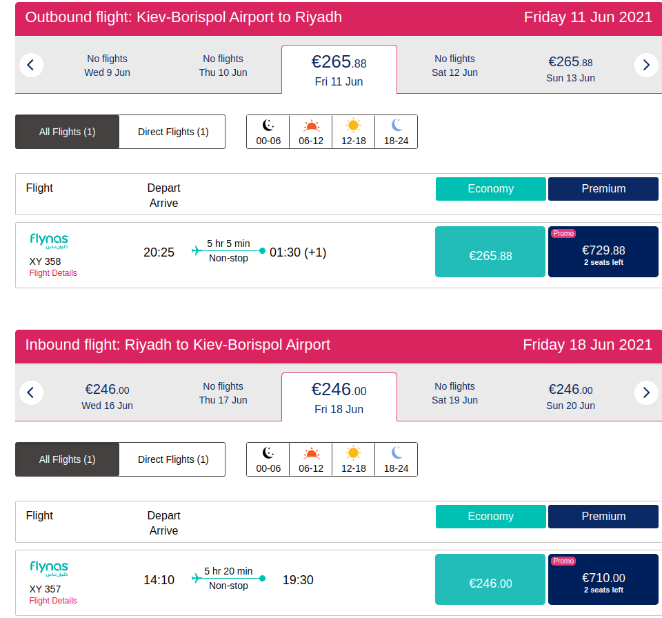Choose outbound Economy fare €265.88
The width and height of the screenshot is (662, 618).
click(490, 256)
